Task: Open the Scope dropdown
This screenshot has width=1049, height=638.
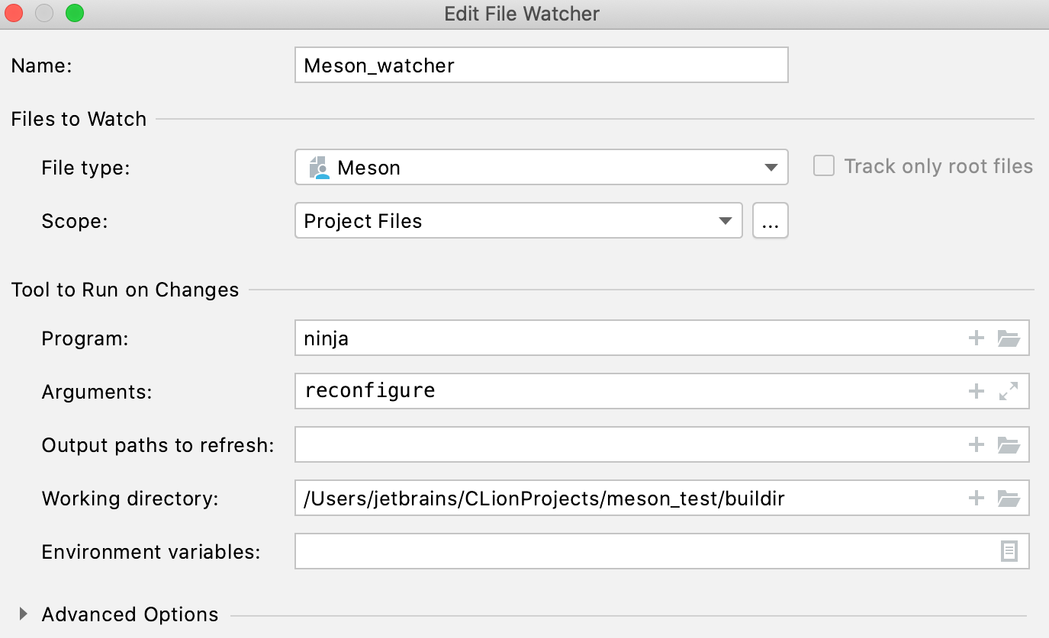Action: coord(724,220)
